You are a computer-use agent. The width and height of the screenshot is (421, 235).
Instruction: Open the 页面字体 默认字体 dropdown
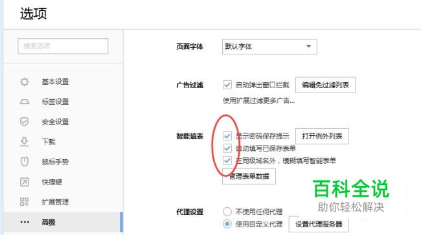269,47
